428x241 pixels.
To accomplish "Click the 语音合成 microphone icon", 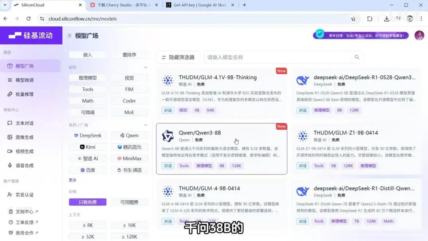I will pos(10,165).
